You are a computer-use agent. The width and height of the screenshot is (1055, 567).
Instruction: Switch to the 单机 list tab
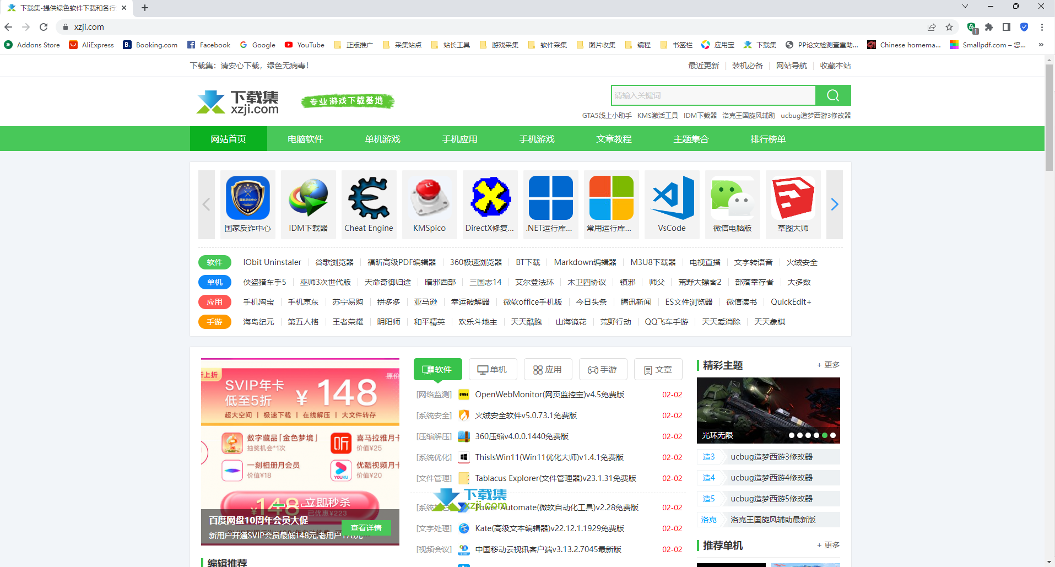tap(493, 369)
